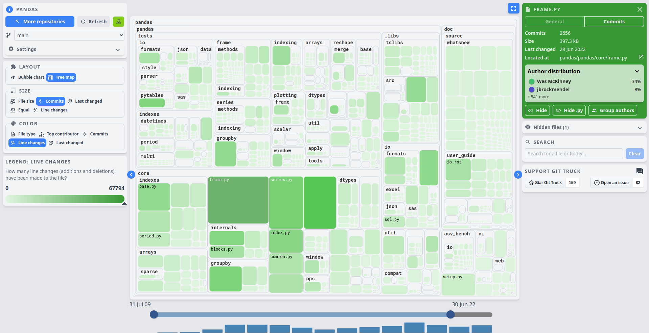Color by File type
This screenshot has height=333, width=649.
point(23,134)
